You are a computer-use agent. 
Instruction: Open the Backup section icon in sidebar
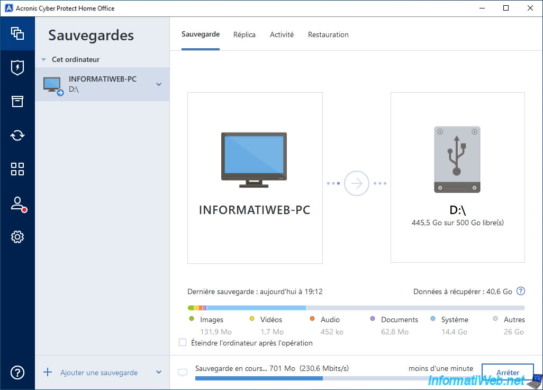click(x=17, y=33)
